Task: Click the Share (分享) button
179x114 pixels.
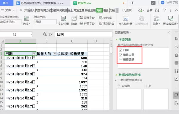Action: tap(150, 10)
